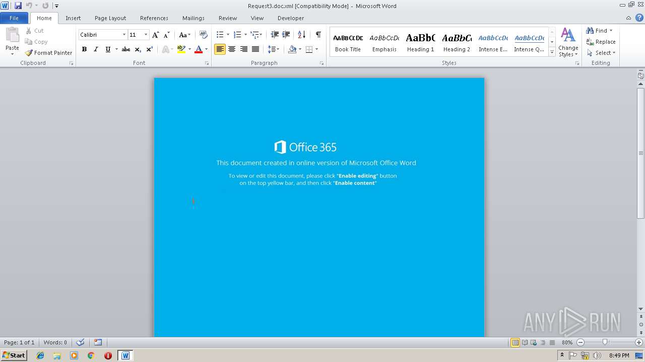Click the zoom slider handle
This screenshot has height=362, width=645.
pyautogui.click(x=605, y=342)
